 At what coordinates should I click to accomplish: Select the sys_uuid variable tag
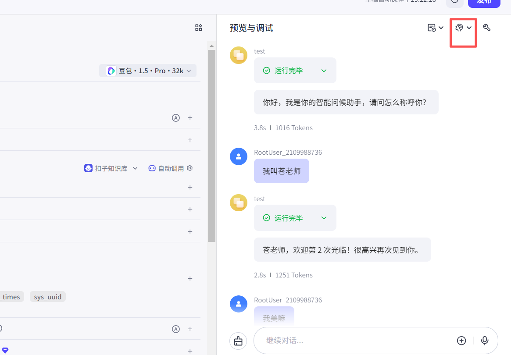click(x=47, y=297)
